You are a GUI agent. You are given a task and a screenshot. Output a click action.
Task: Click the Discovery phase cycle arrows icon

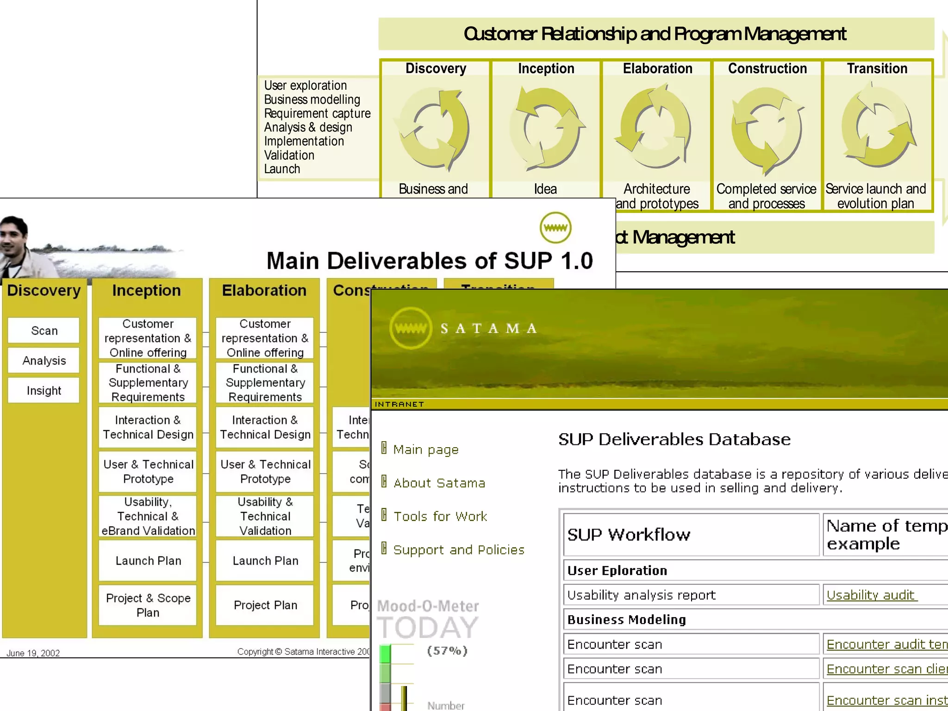434,129
